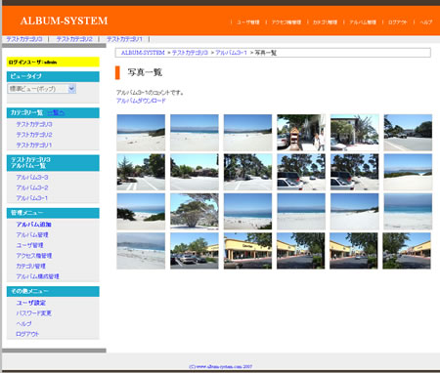Viewport: 440px width, 373px height.
Task: Click アルバム追加 in the 管理メニュー
Action: click(x=34, y=225)
